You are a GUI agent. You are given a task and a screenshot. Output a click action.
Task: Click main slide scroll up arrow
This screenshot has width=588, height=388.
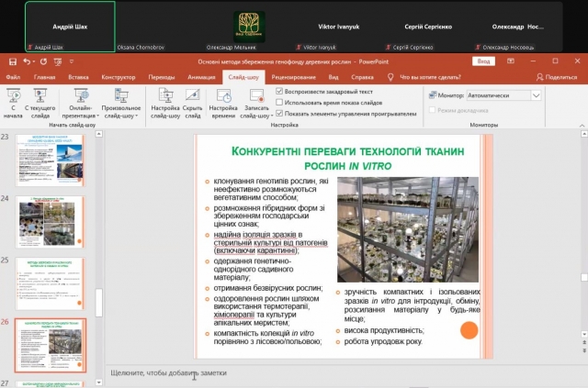pyautogui.click(x=584, y=134)
